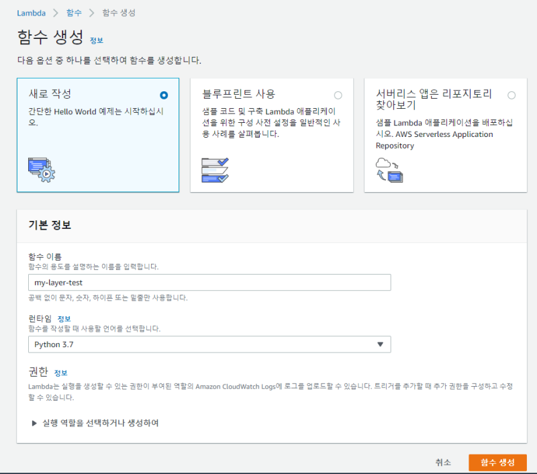Expand 실행 역할을 선택하거나 생성하여 section
The height and width of the screenshot is (474, 537).
coord(95,423)
